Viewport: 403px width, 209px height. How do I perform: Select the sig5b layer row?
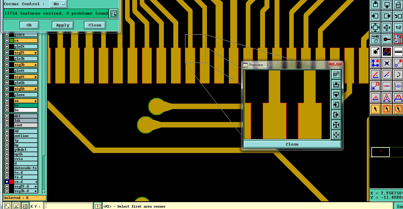26,89
